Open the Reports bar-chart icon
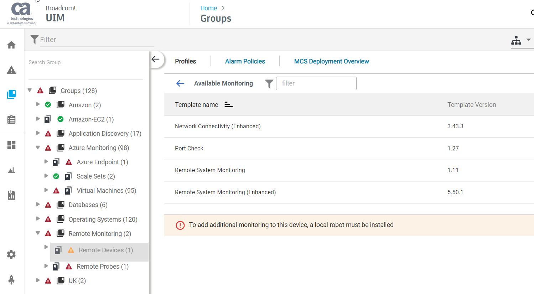The height and width of the screenshot is (294, 534). coord(11,170)
